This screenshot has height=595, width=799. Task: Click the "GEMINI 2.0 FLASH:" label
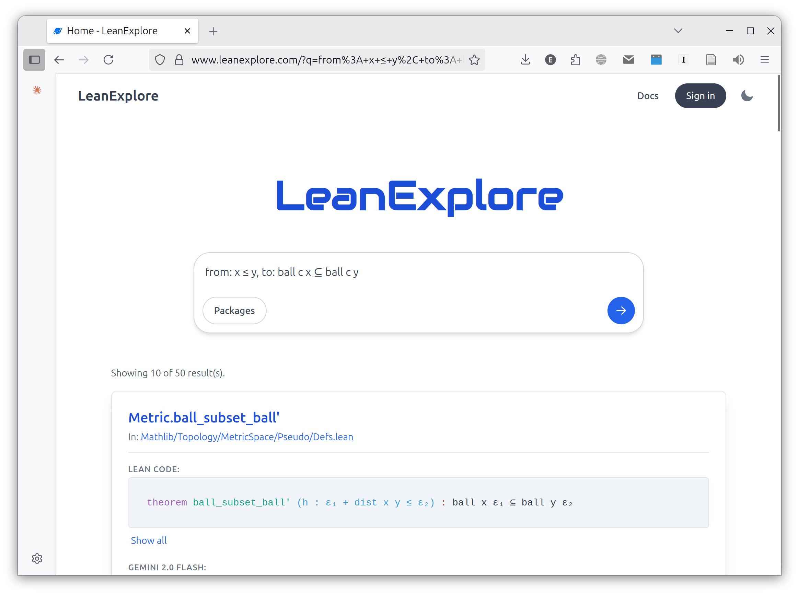point(167,567)
